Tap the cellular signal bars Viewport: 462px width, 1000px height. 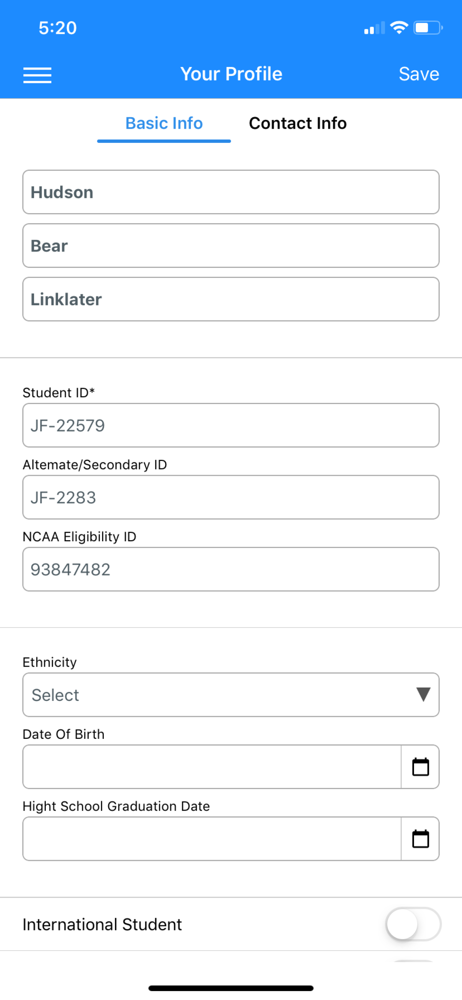click(374, 28)
